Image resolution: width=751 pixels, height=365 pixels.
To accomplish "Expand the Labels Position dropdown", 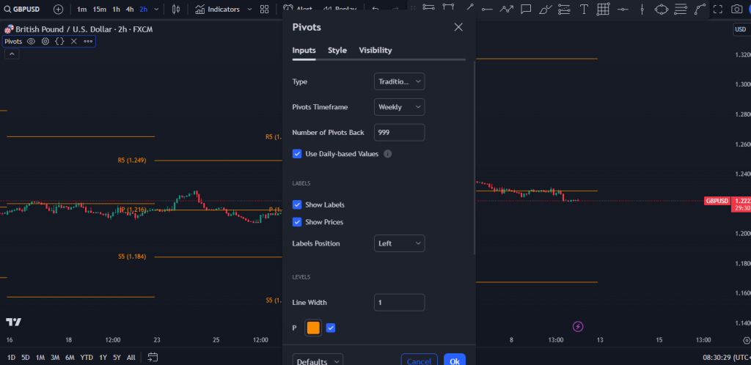I will 399,243.
